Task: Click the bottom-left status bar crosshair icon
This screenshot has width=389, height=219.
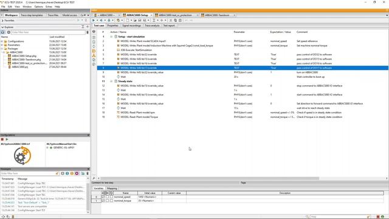Action: click(x=3, y=217)
